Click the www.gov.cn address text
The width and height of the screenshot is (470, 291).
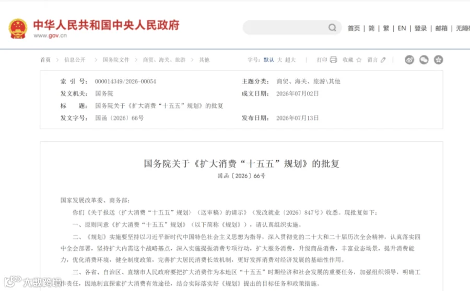pos(50,35)
